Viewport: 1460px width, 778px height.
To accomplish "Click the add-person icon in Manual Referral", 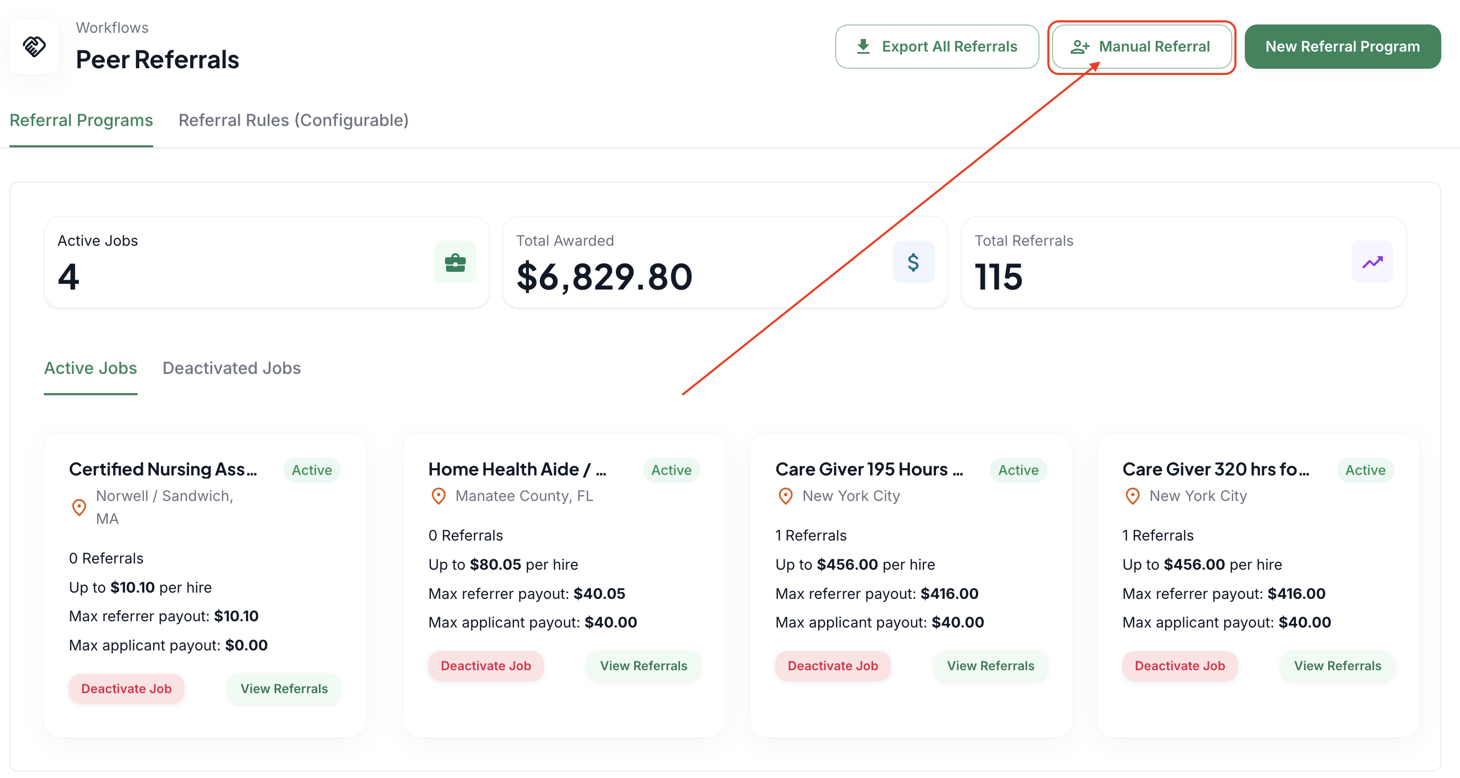I will [1080, 46].
